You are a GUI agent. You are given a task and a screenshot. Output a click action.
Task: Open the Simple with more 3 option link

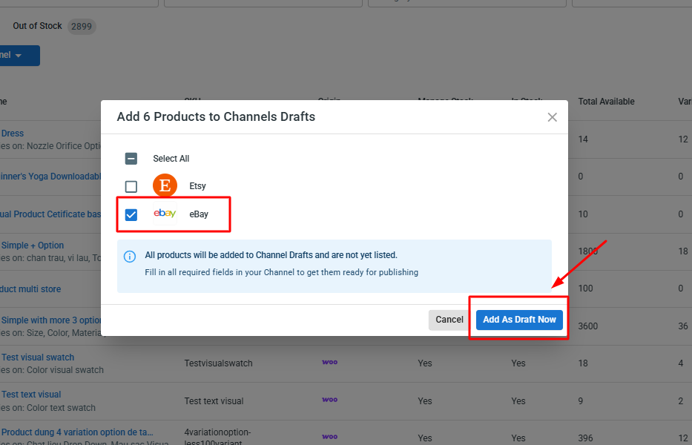click(51, 320)
